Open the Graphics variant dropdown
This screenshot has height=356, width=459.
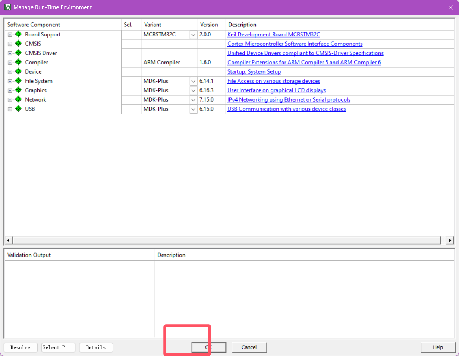pyautogui.click(x=193, y=90)
